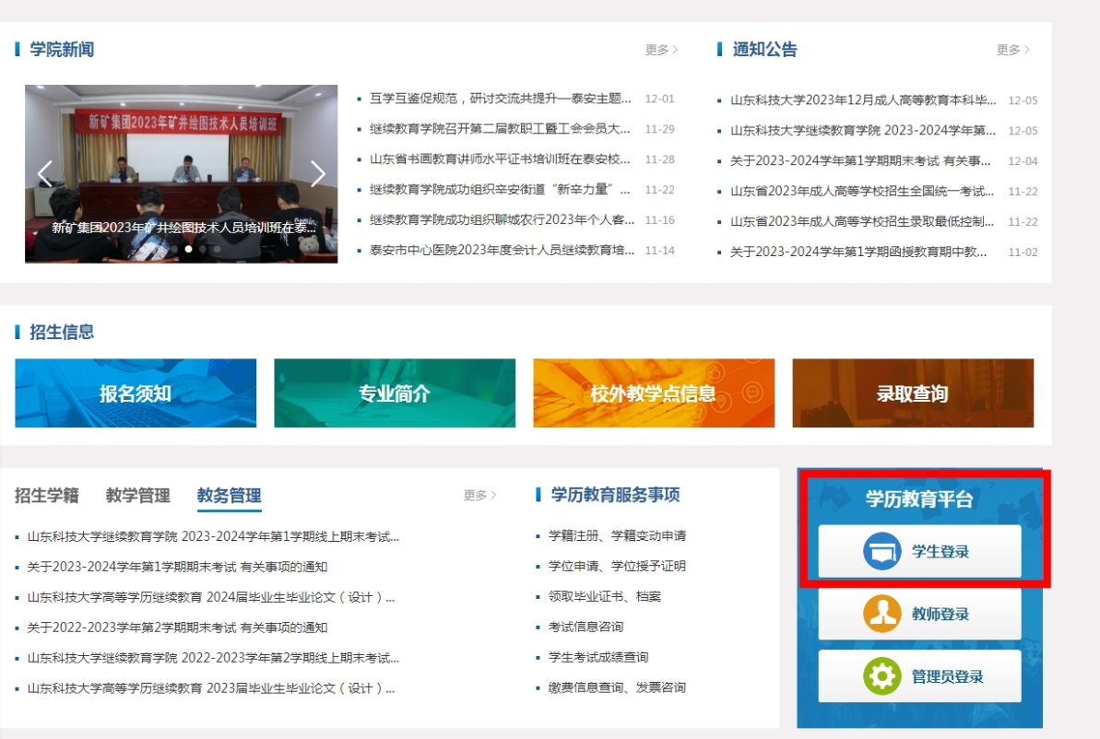Click the student login (学生登录) monitor icon
Screen dimensions: 1100x739
(x=883, y=551)
